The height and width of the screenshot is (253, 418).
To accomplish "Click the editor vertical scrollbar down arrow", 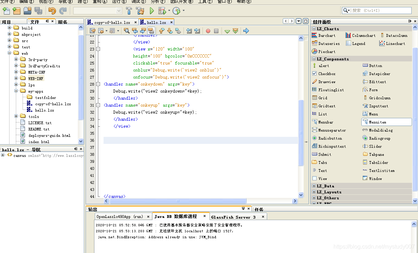I will pos(301,195).
